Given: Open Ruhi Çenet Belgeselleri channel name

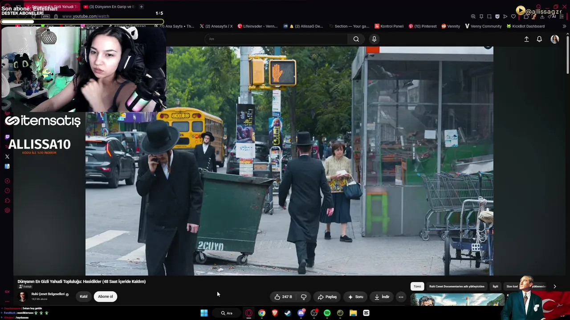Looking at the screenshot, I should click(x=48, y=294).
